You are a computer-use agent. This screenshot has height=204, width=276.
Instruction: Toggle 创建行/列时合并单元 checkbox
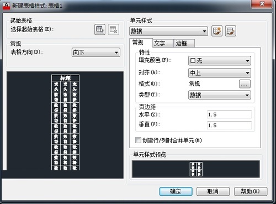[138, 140]
